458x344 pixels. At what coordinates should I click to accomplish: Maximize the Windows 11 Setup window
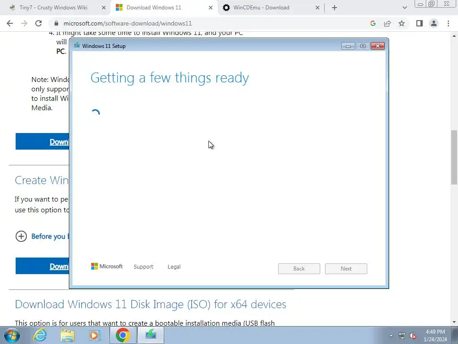tap(363, 46)
